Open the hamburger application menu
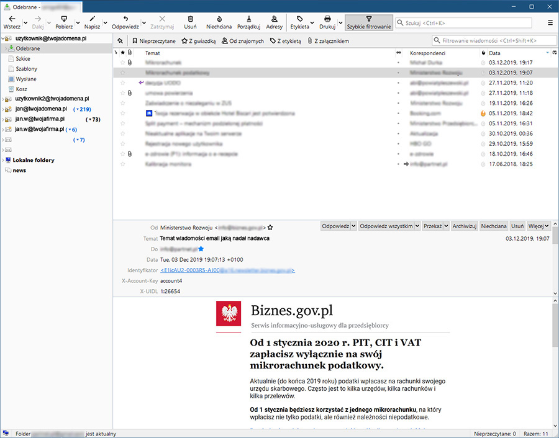The height and width of the screenshot is (438, 559). pyautogui.click(x=550, y=23)
